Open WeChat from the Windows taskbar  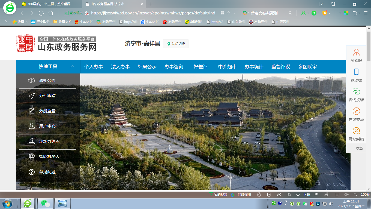tap(45, 203)
